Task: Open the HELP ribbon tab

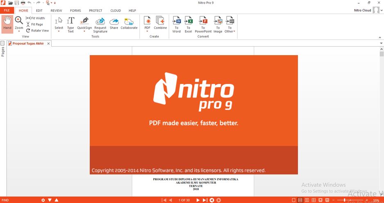Action: 132,11
